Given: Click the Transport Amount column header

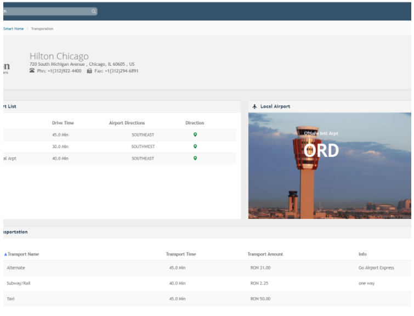Looking at the screenshot, I should pyautogui.click(x=265, y=254).
